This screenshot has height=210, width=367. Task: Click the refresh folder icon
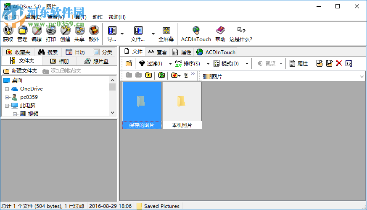(x=161, y=75)
